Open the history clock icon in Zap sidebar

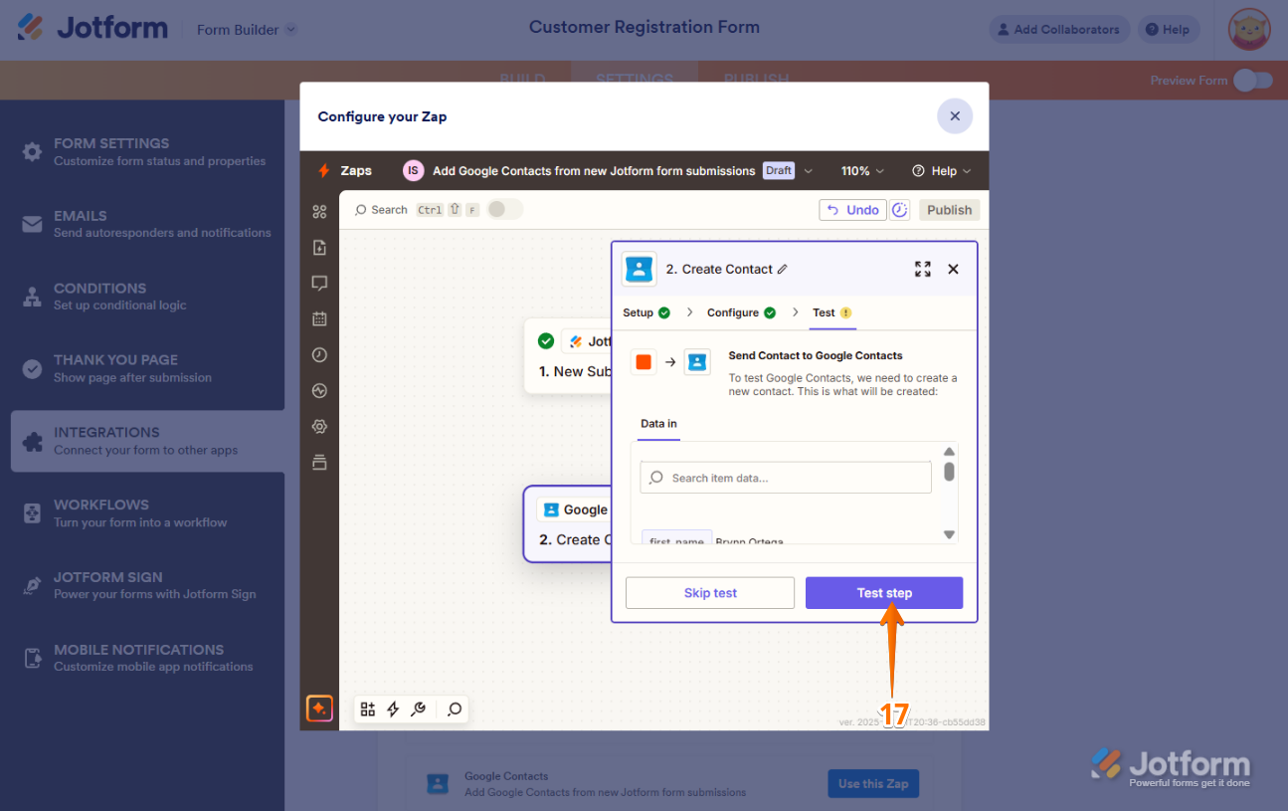[x=319, y=354]
